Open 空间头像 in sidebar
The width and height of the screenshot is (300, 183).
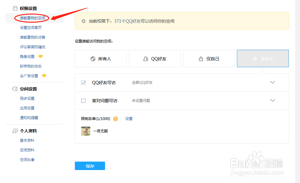(27, 160)
